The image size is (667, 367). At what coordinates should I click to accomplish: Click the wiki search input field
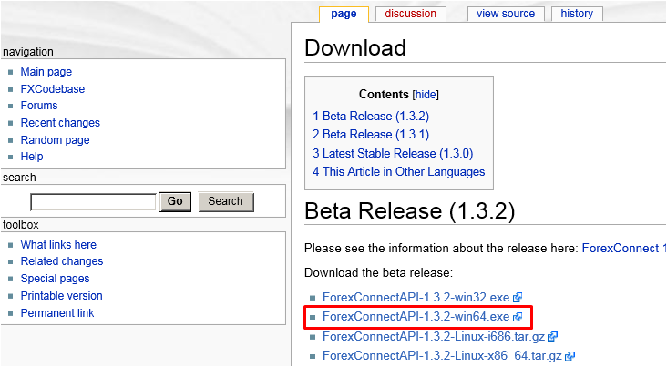click(x=93, y=202)
